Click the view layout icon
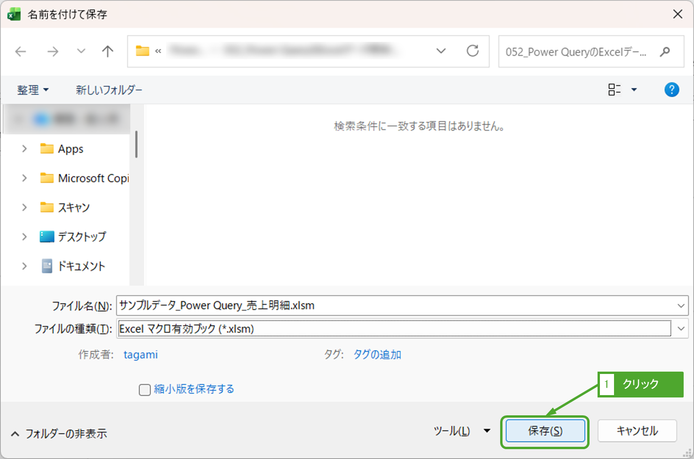This screenshot has height=459, width=694. 614,89
